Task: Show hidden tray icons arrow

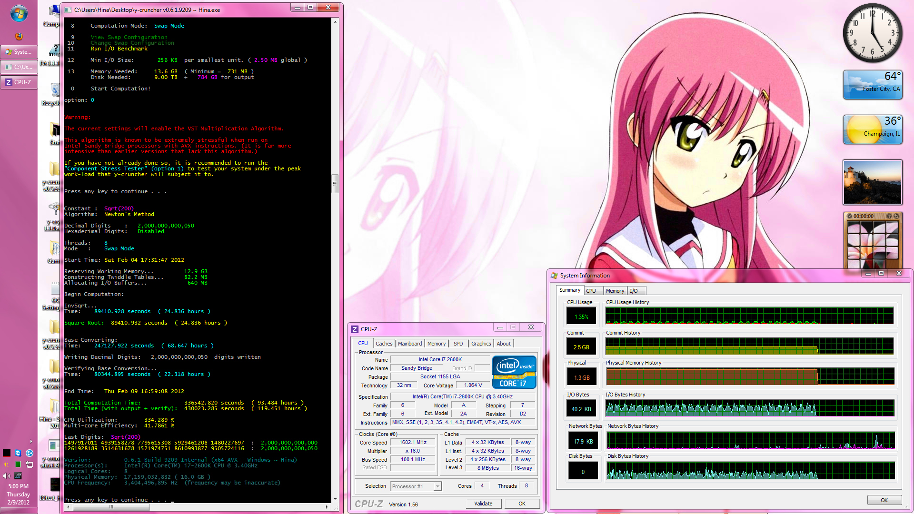Action: click(x=31, y=441)
